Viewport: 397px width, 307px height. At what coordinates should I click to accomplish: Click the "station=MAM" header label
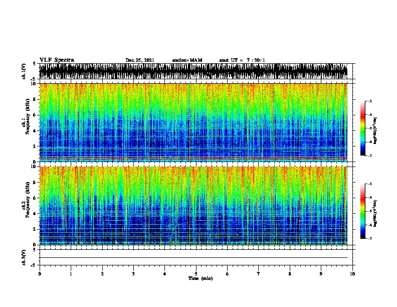(187, 60)
